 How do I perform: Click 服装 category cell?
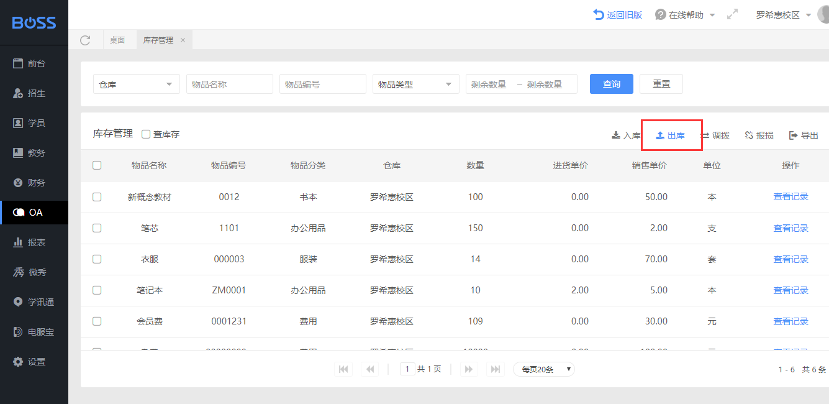click(x=308, y=259)
